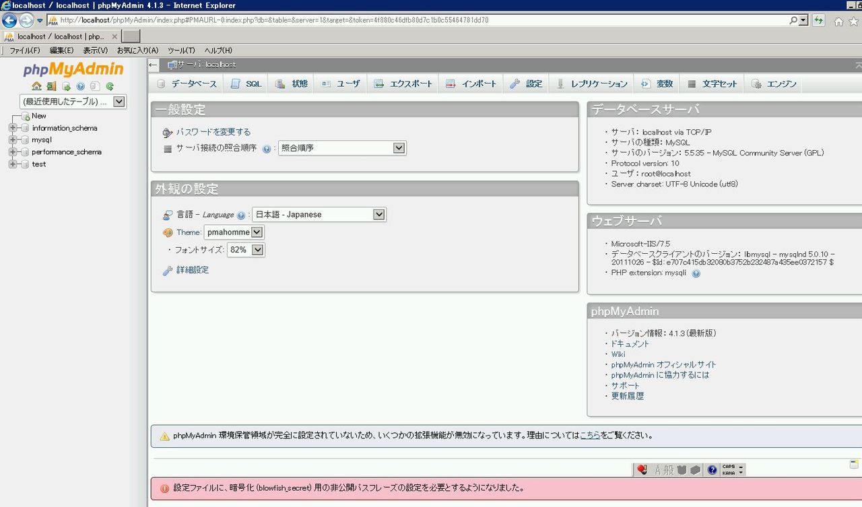Open the address bar history dropdown arrow
Screen dimensions: 862x507
click(803, 20)
